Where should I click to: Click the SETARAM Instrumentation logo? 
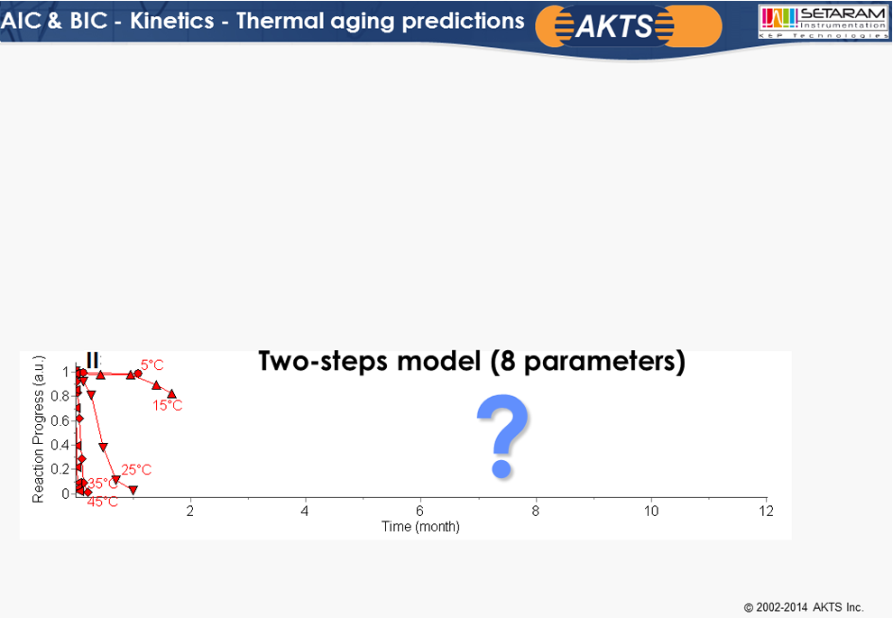point(823,22)
